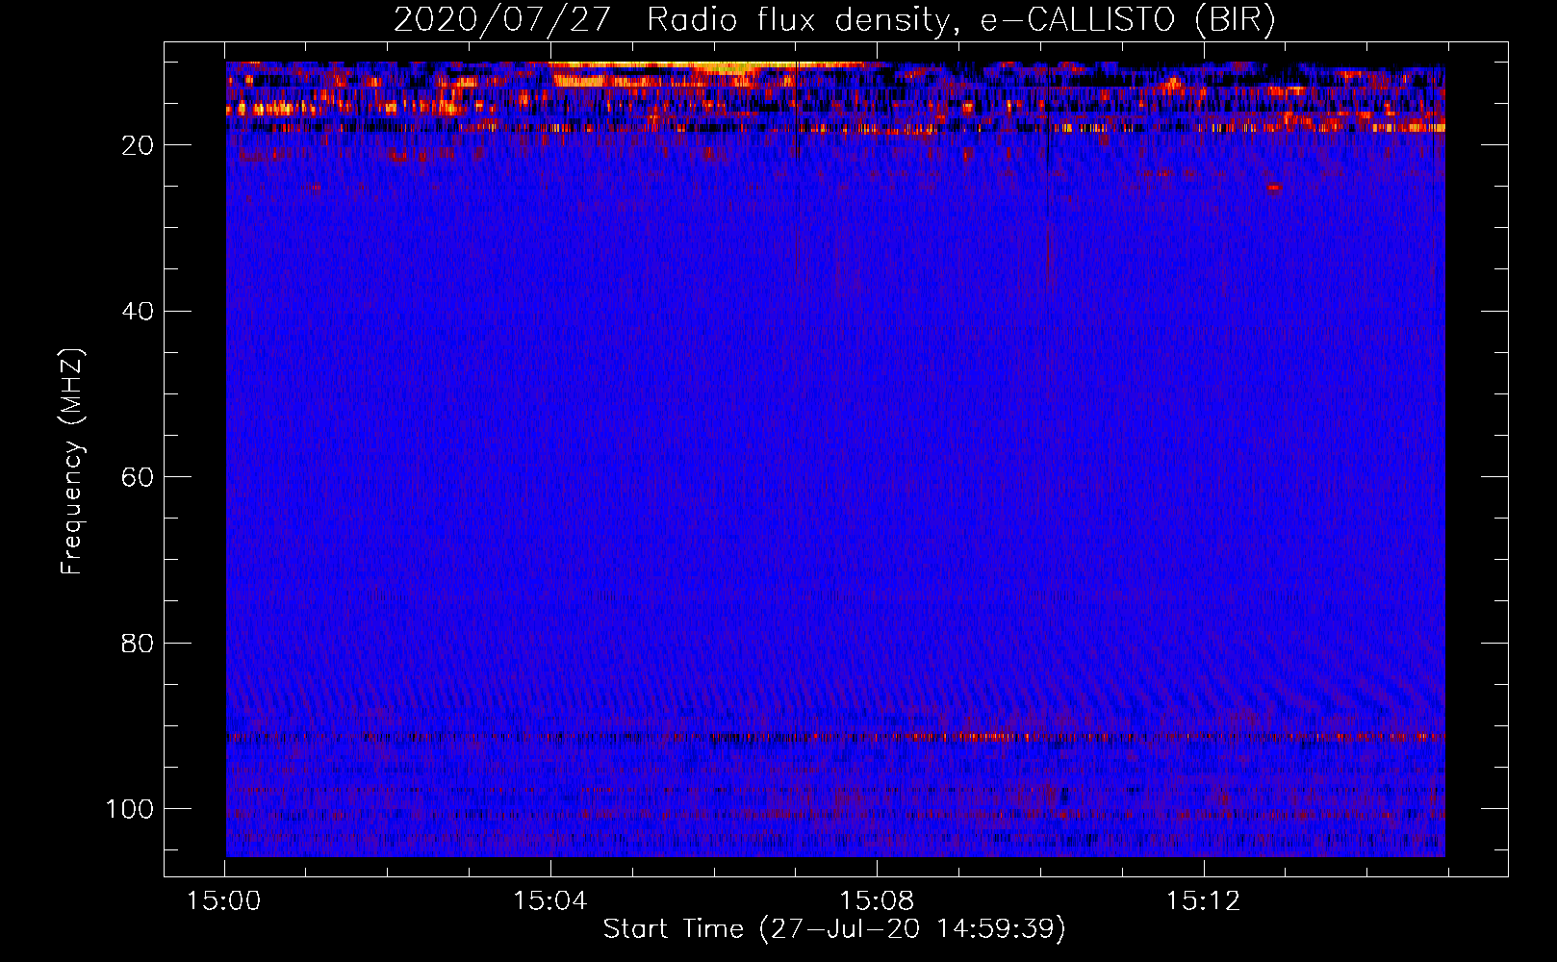1557x962 pixels.
Task: Click the 20 MHz frequency tick label
Action: 138,145
